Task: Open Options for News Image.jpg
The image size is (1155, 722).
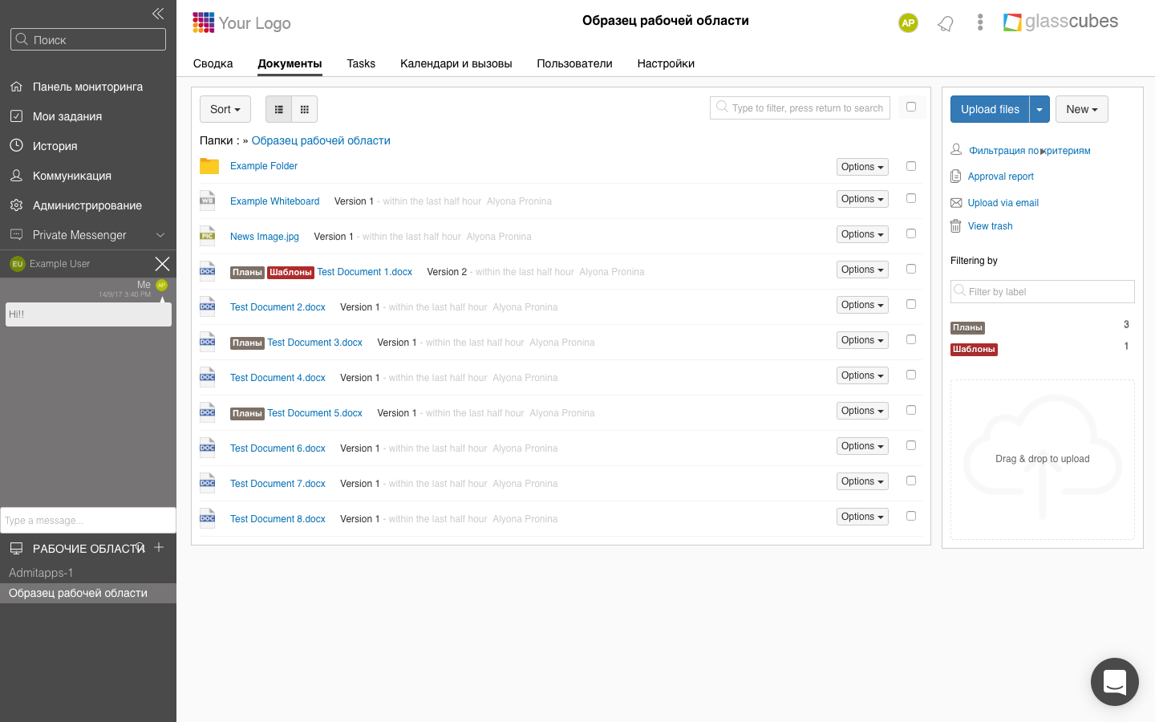Action: point(862,234)
